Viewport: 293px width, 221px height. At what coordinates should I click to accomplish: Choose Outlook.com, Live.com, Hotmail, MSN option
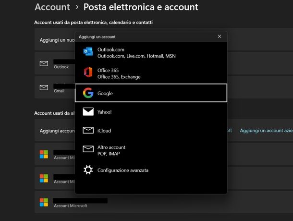(x=151, y=53)
